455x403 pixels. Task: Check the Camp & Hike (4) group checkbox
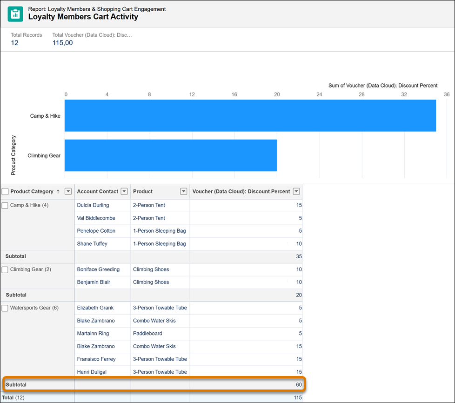click(x=5, y=206)
